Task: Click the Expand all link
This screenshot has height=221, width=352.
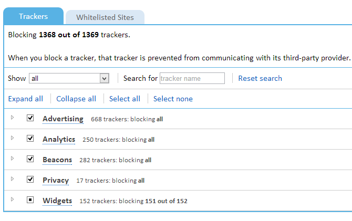Action: click(26, 99)
